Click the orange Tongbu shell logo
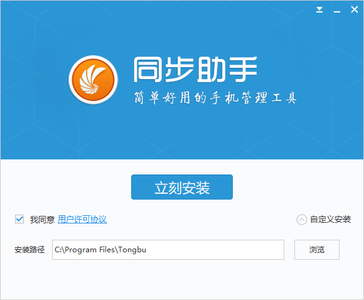 [x=93, y=80]
